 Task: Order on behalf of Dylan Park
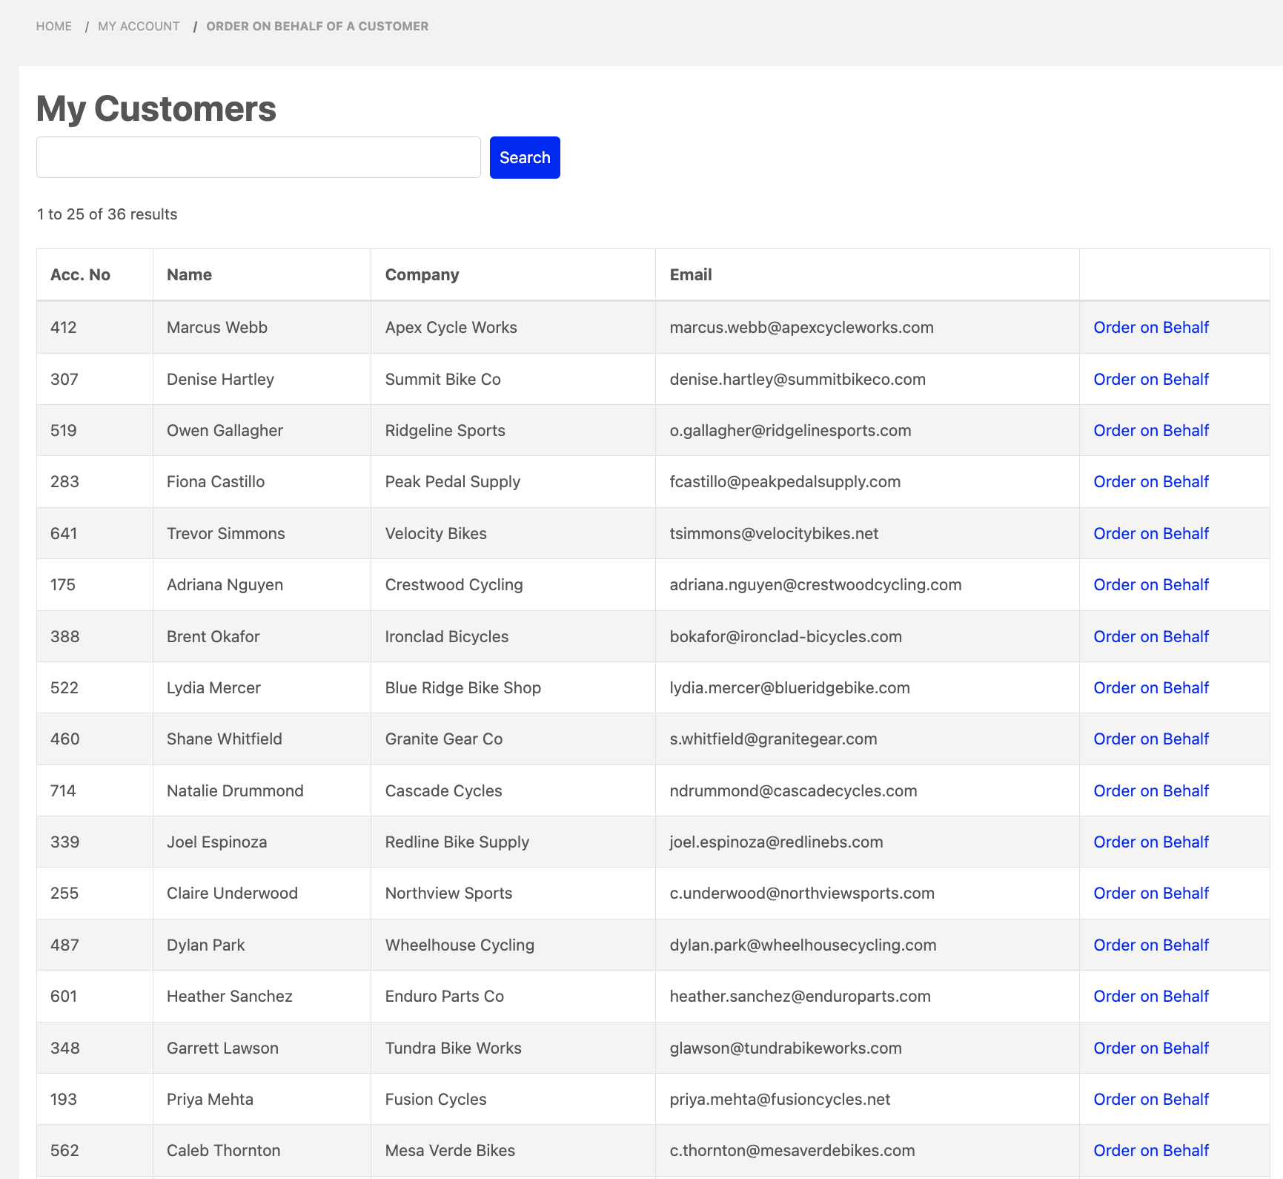(1150, 945)
